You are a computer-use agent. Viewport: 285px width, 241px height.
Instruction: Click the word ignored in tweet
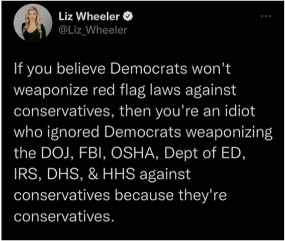pos(73,133)
